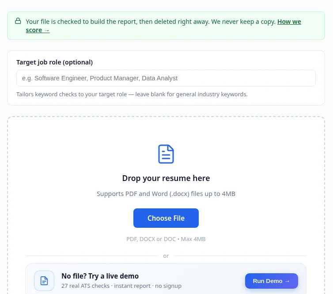This screenshot has height=294, width=333.
Task: Focus the Target job role input field
Action: 166,78
